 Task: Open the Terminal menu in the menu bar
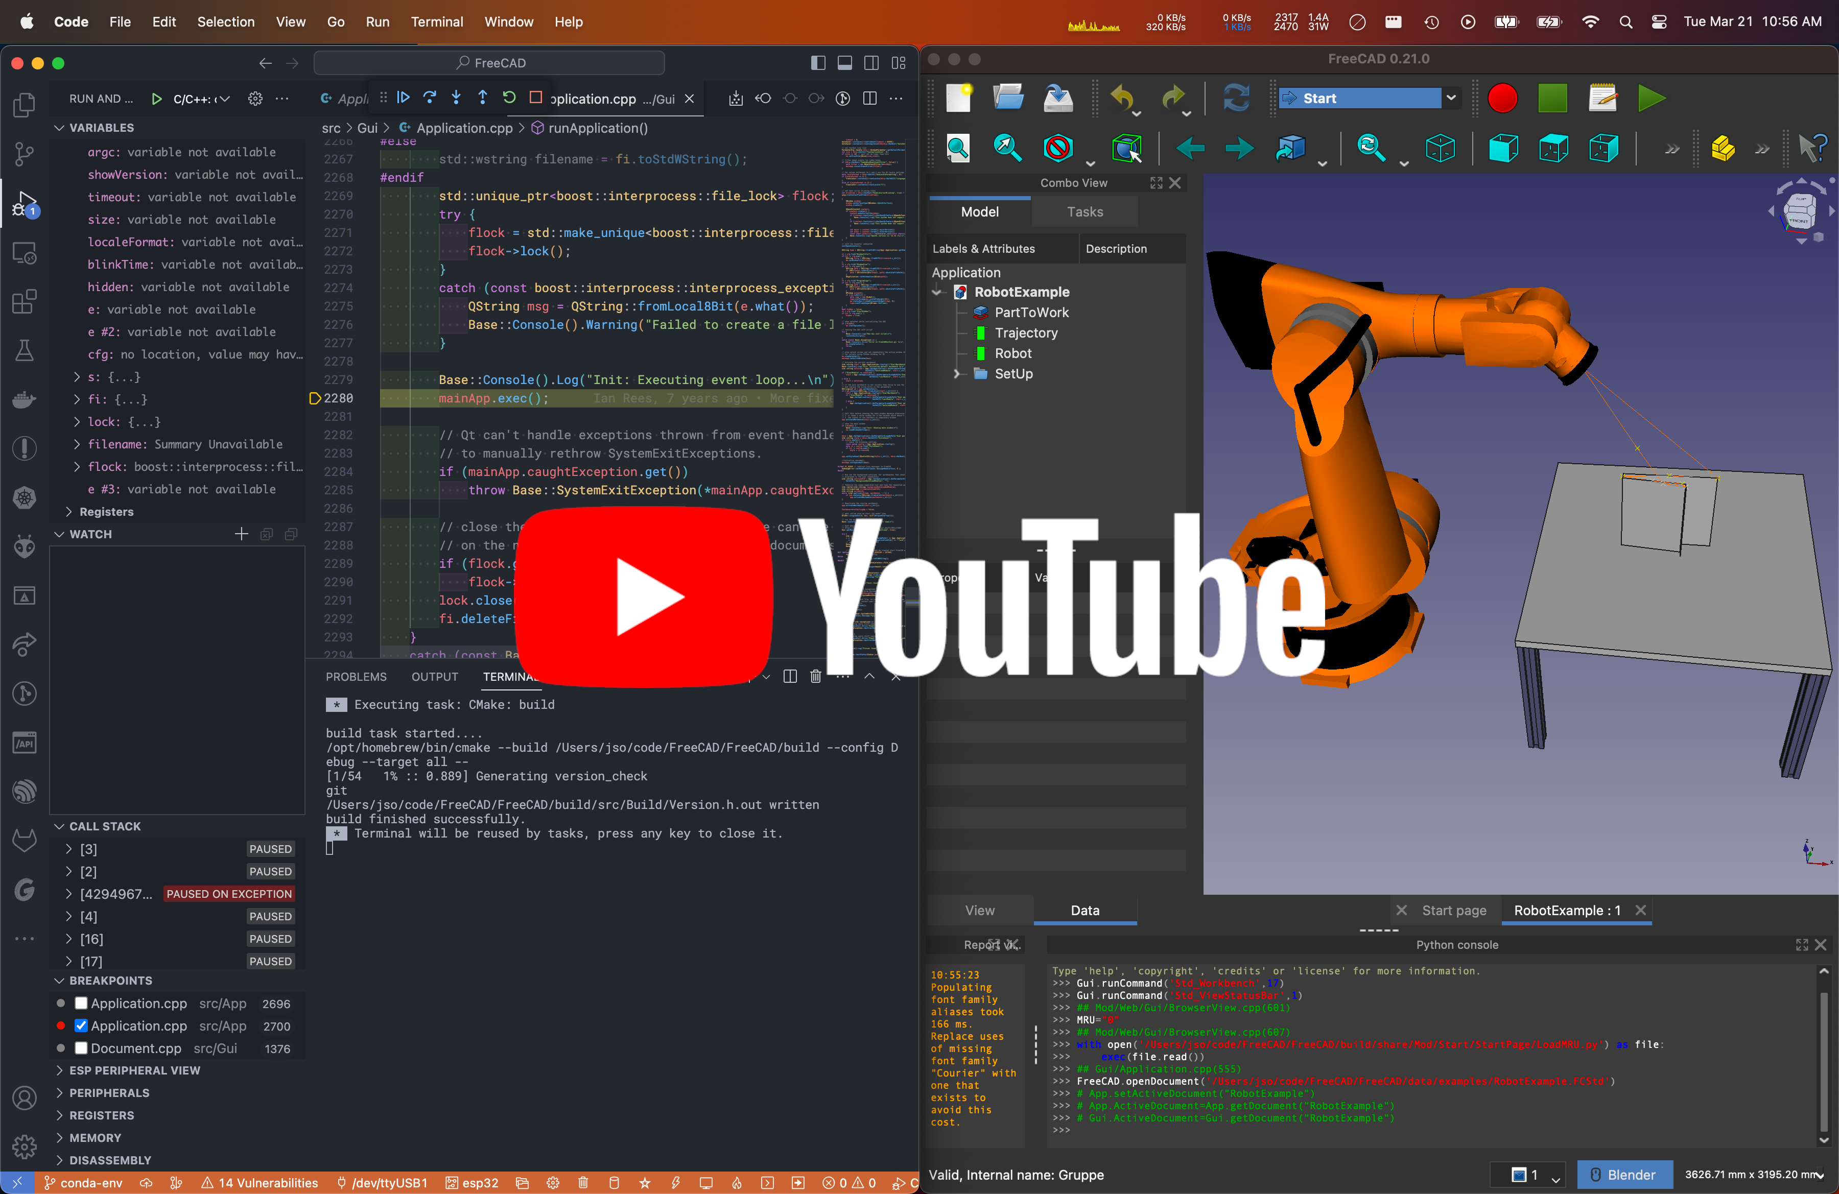[x=437, y=21]
